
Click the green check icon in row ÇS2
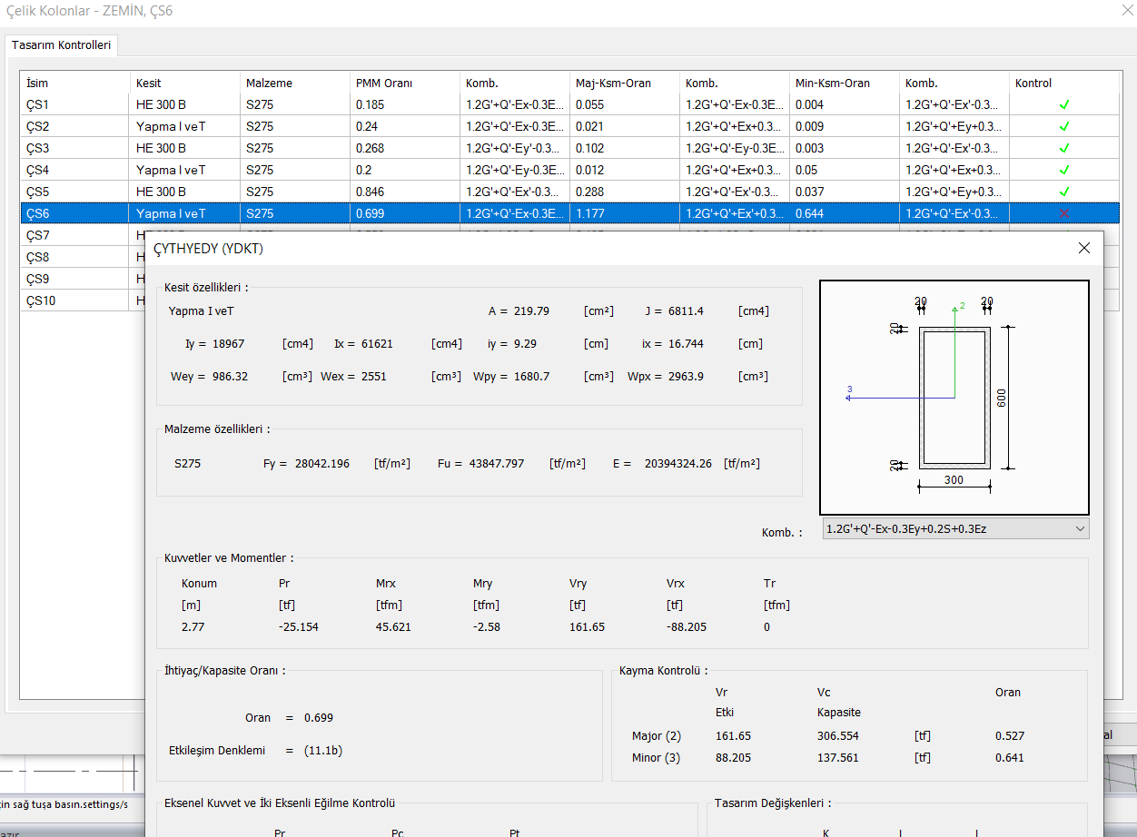[x=1064, y=126]
